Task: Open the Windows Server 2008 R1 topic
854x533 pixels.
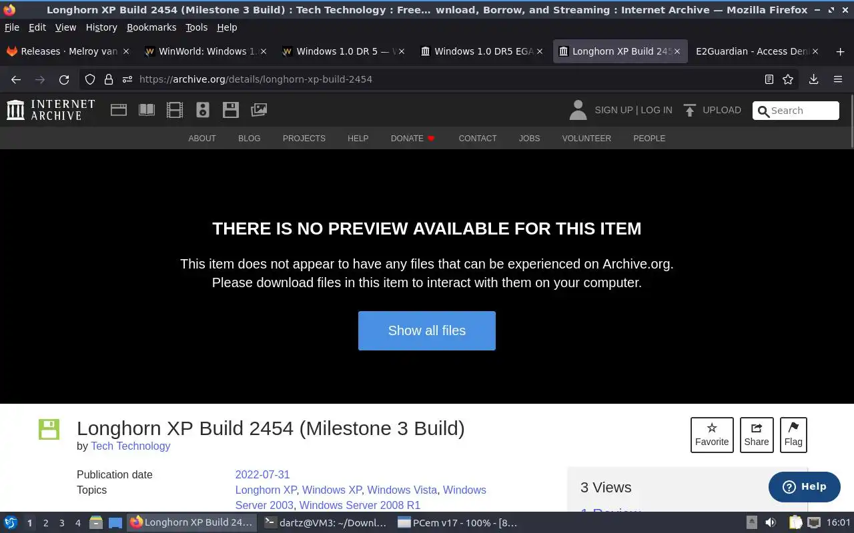Action: click(x=360, y=506)
